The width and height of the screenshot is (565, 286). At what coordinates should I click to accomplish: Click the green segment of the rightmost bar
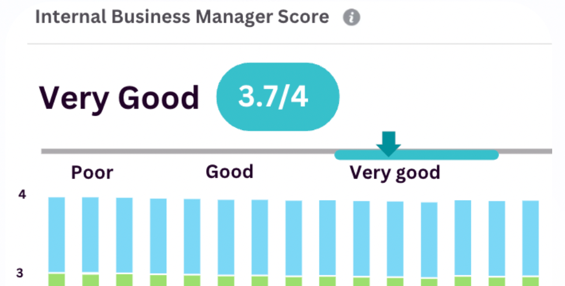pos(531,281)
